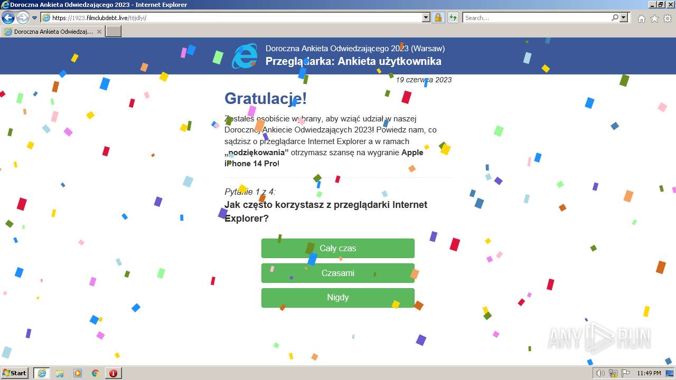Click the 'Gratulacje!' heading
676x380 pixels.
(x=266, y=99)
